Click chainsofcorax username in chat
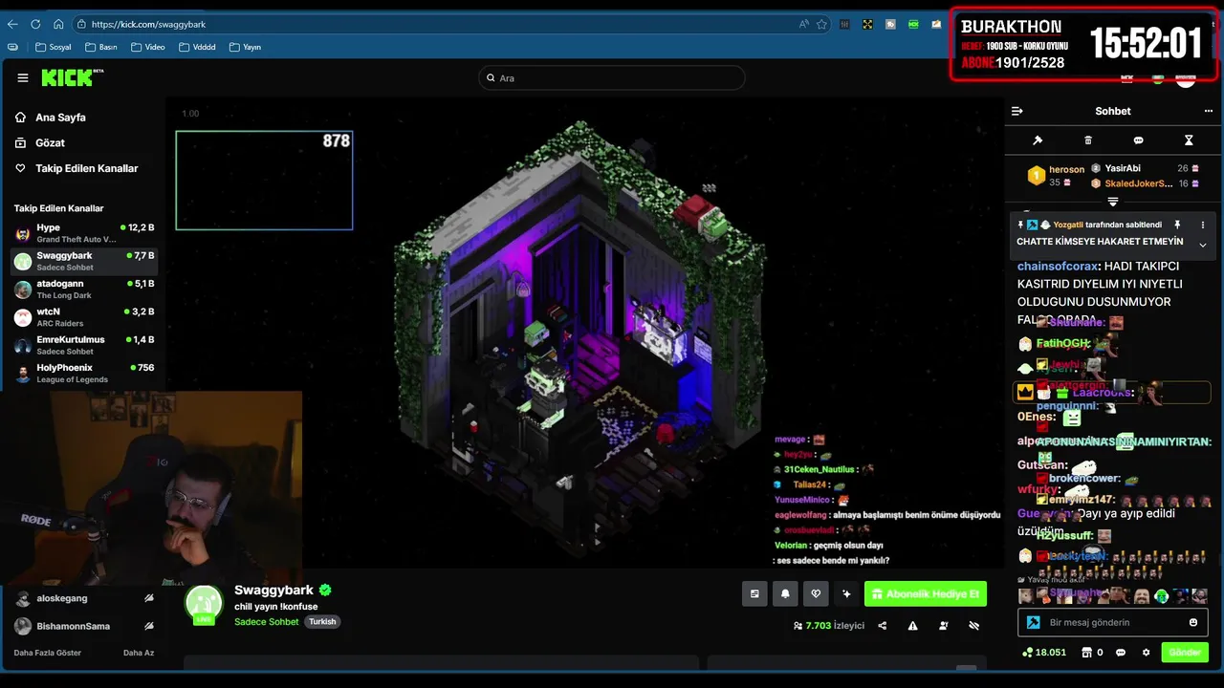Viewport: 1224px width, 688px height. click(x=1057, y=267)
